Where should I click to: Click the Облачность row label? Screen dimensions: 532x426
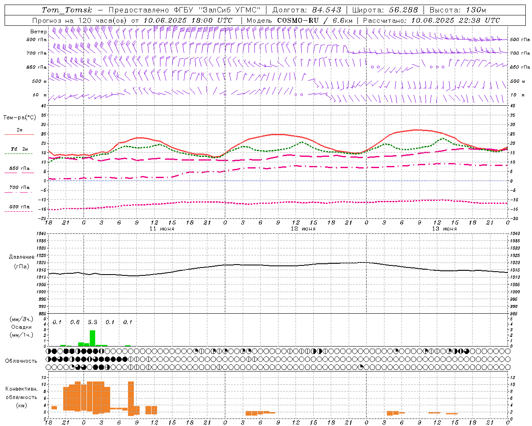coord(21,361)
